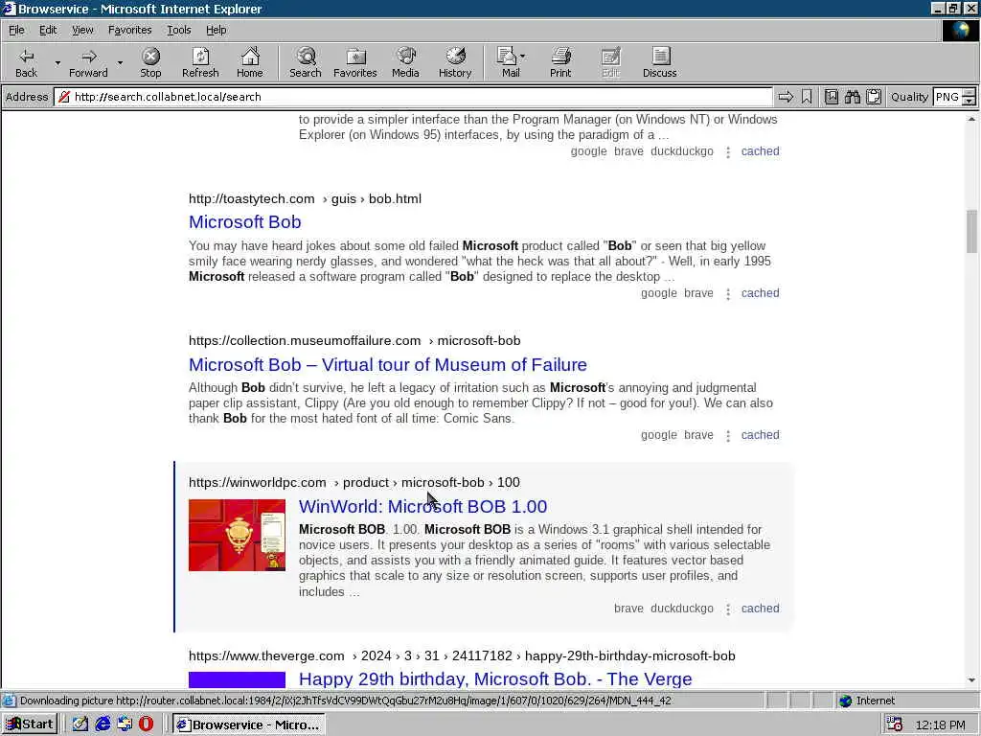Click the taskbar clock showing 12:18 PM
Screen dimensions: 981x736
941,724
